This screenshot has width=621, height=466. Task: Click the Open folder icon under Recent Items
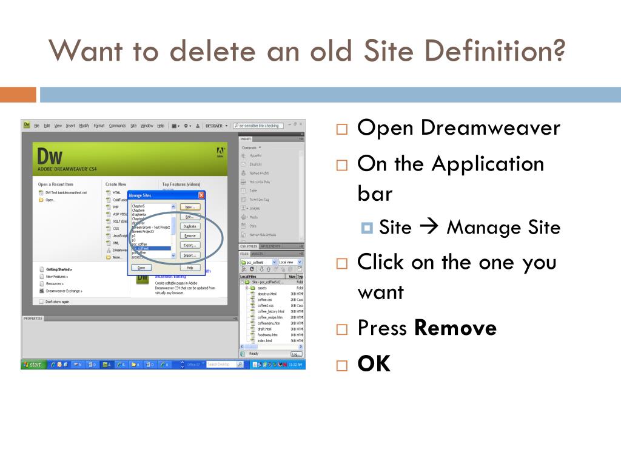(x=41, y=200)
